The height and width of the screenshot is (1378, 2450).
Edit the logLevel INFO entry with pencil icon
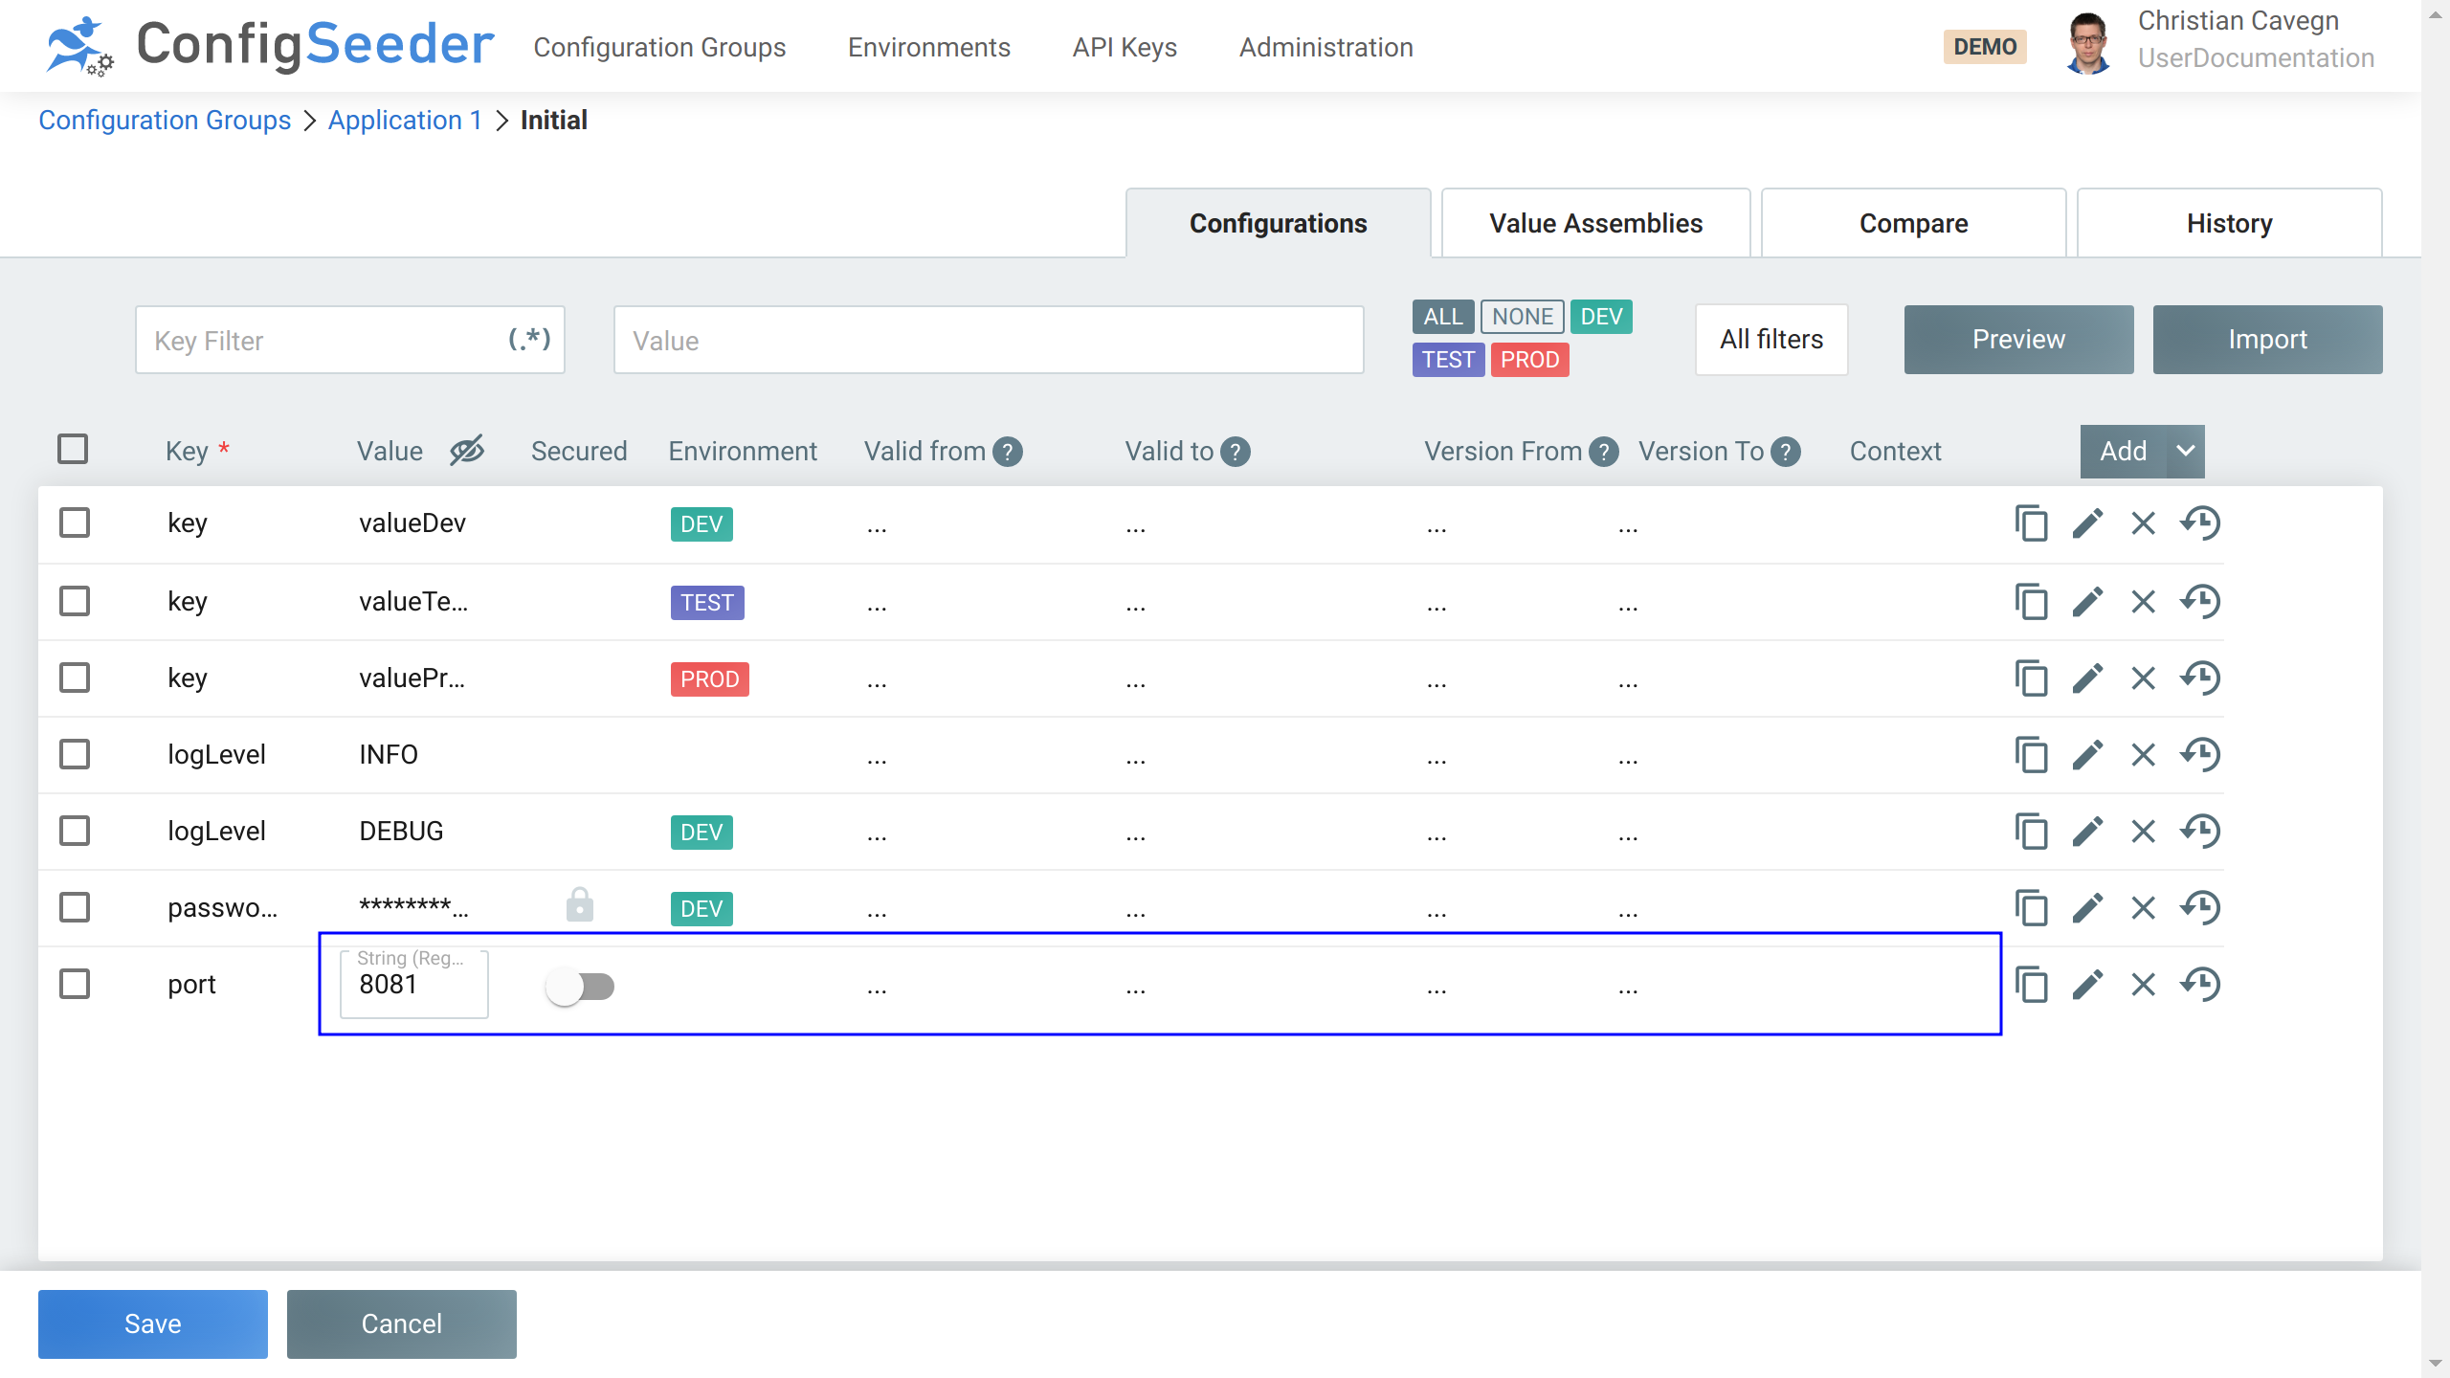click(x=2087, y=754)
